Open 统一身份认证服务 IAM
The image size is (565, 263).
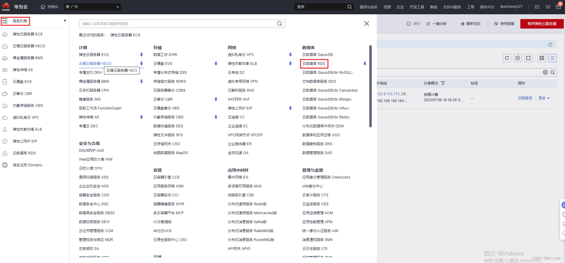pos(320,231)
